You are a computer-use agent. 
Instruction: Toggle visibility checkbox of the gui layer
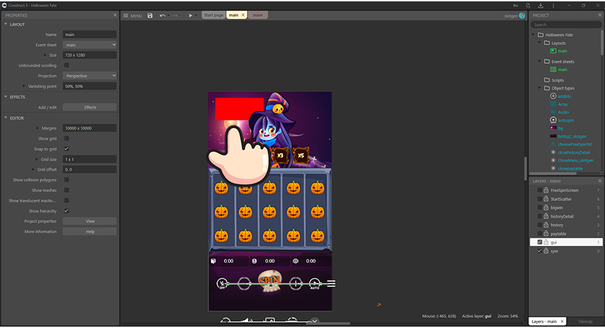pos(540,242)
